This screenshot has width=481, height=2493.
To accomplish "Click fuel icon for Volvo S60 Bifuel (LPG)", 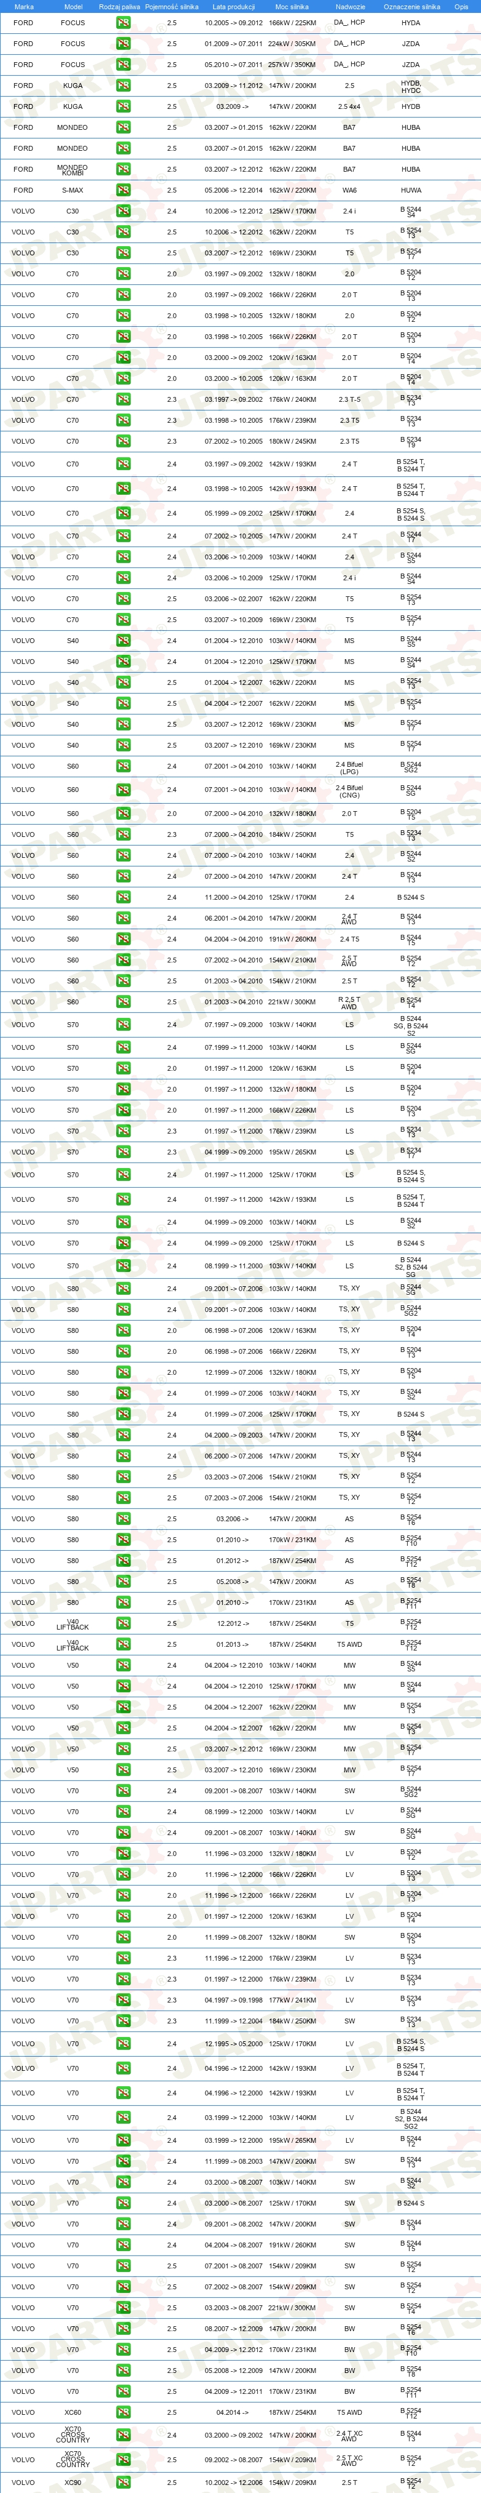I will [123, 766].
